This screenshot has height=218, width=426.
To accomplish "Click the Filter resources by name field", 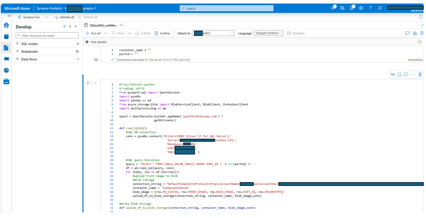I will click(47, 35).
